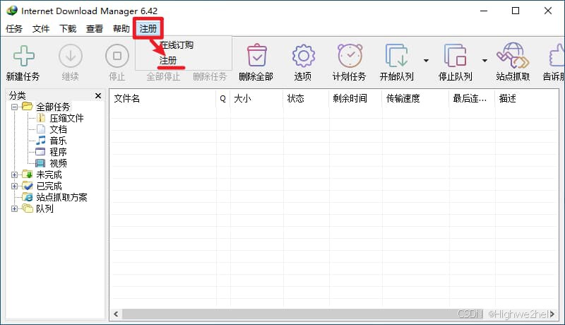Screen dimensions: 565x325
Task: Click the 删除全部 trash icon
Action: point(256,55)
